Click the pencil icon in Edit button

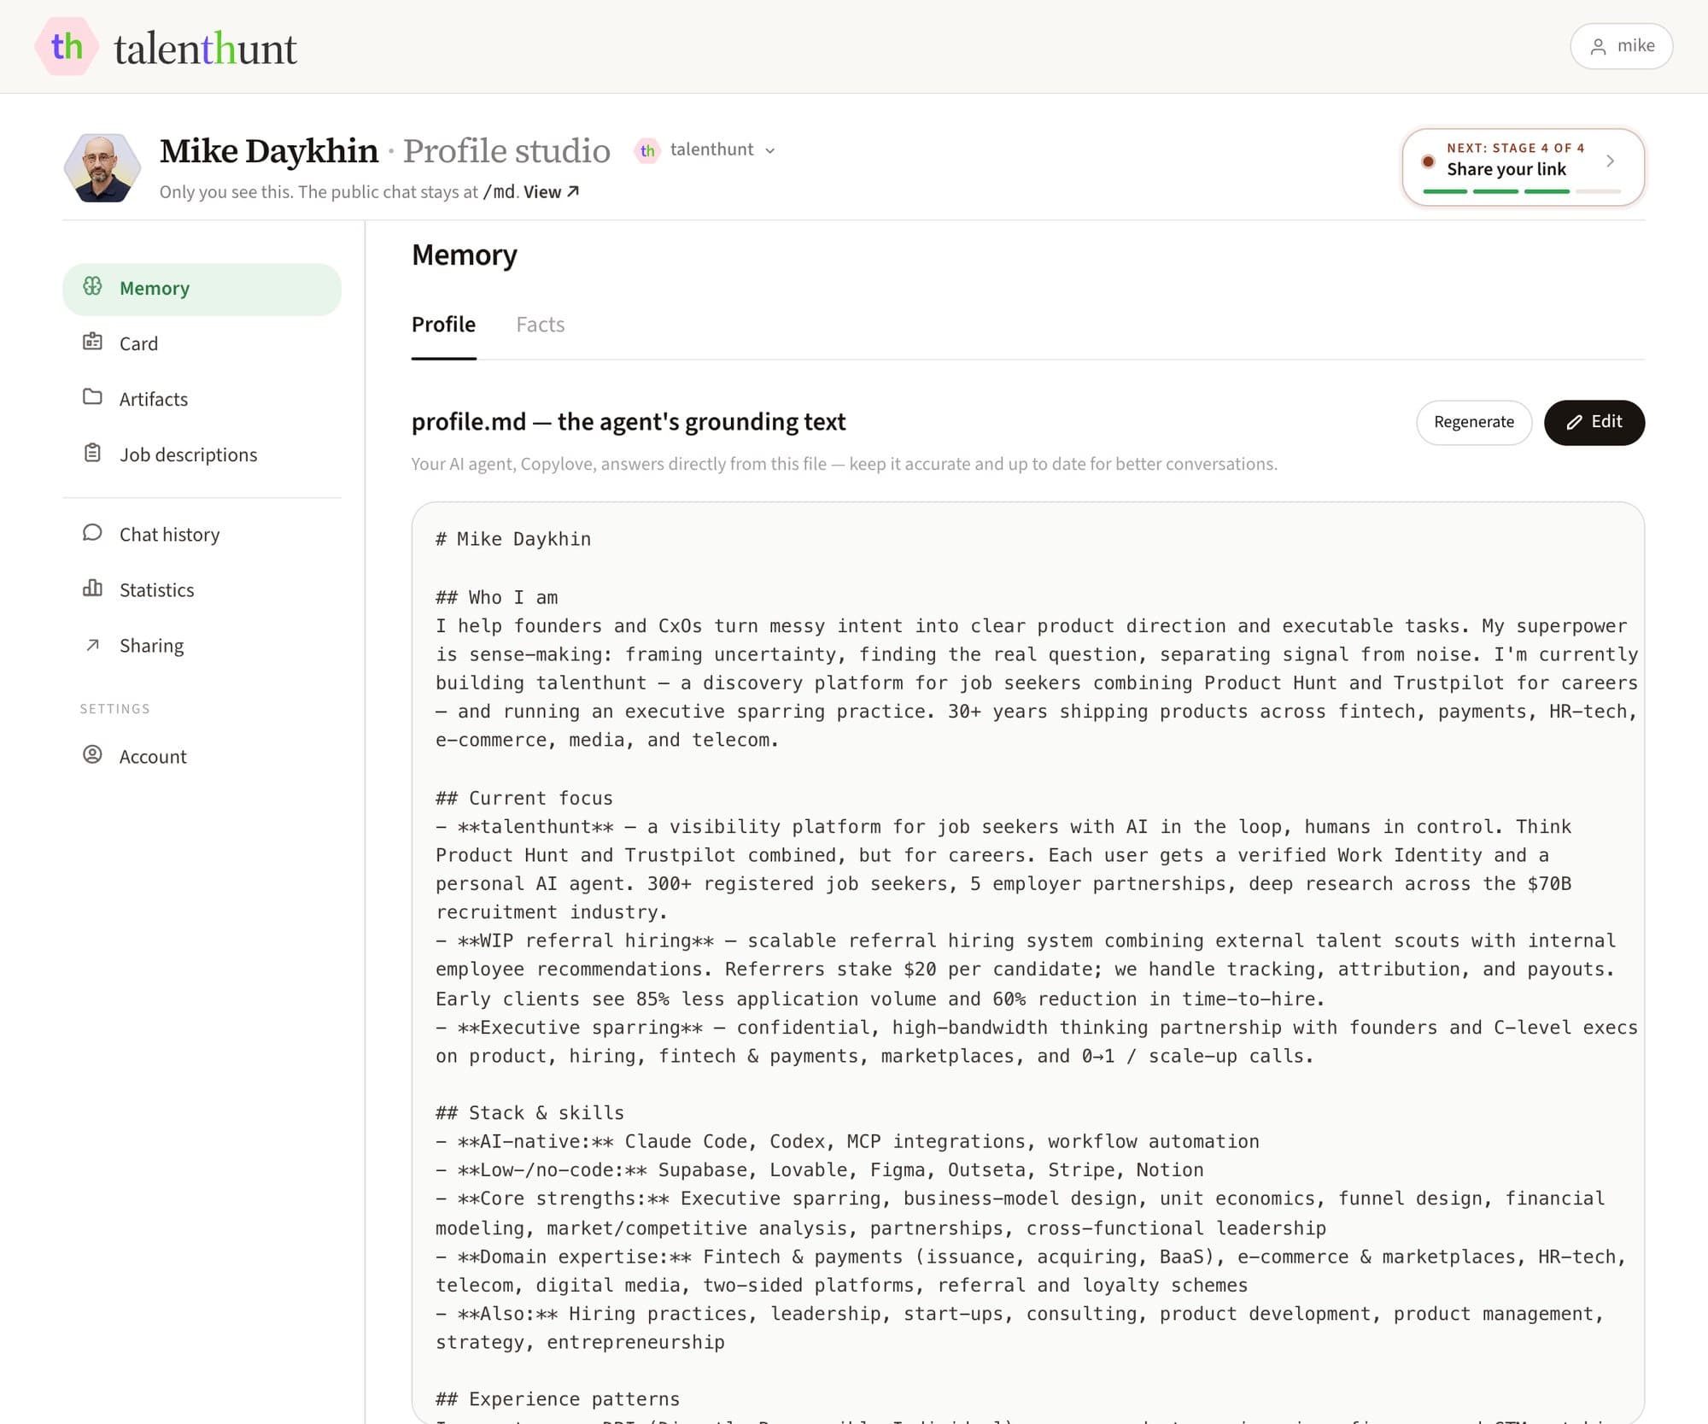point(1574,423)
